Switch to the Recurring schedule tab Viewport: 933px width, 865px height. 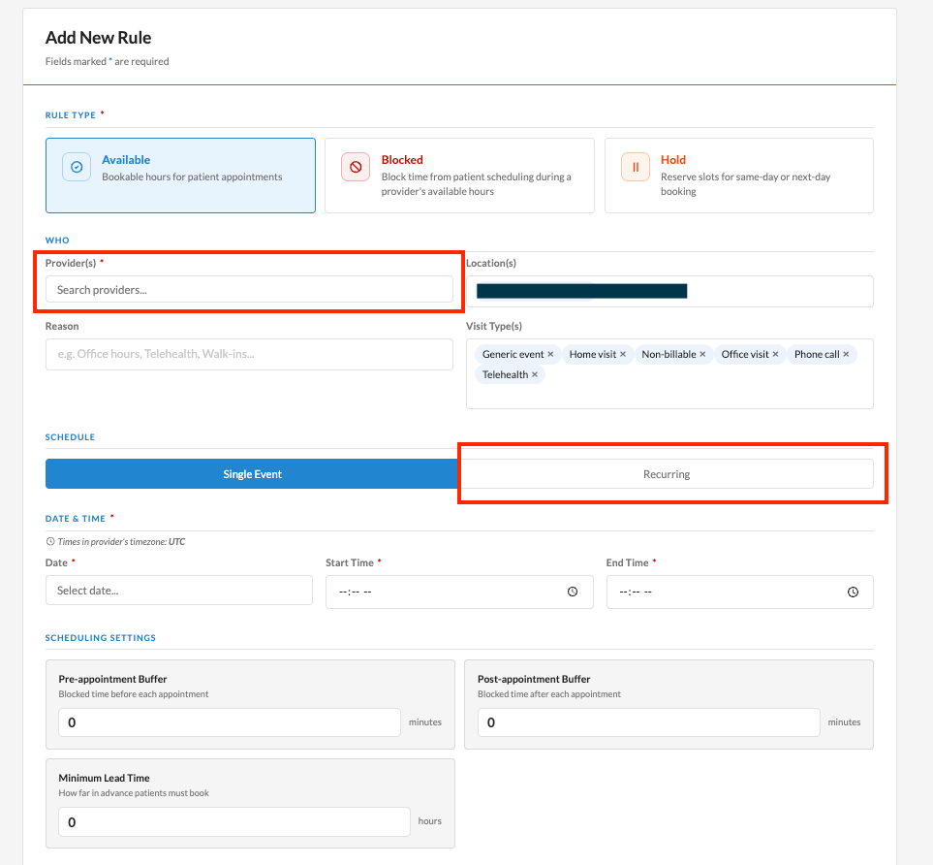coord(667,474)
